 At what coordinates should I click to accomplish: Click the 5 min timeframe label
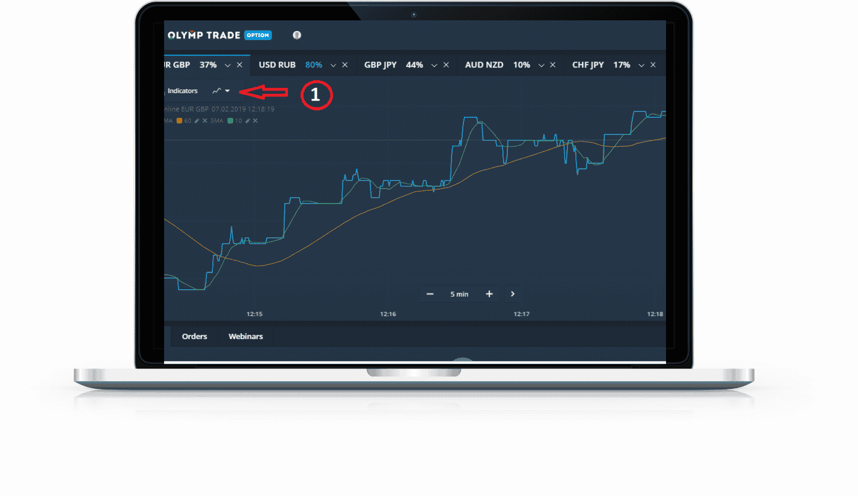[459, 294]
